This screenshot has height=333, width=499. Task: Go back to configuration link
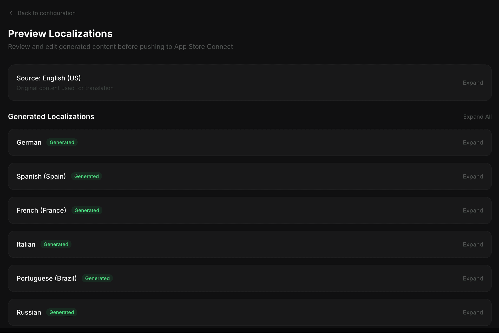click(x=47, y=13)
